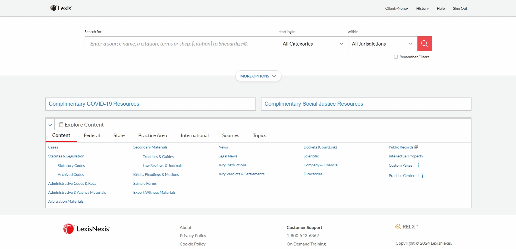516x249 pixels.
Task: Click the red search magnifier button
Action: pos(424,44)
